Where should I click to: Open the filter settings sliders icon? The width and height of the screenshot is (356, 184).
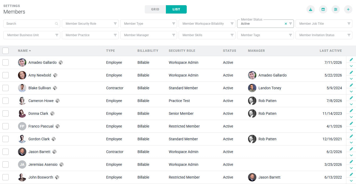[336, 9]
